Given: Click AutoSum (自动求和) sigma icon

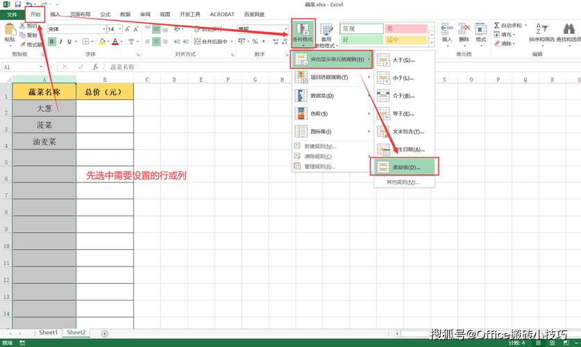Looking at the screenshot, I should pos(496,25).
